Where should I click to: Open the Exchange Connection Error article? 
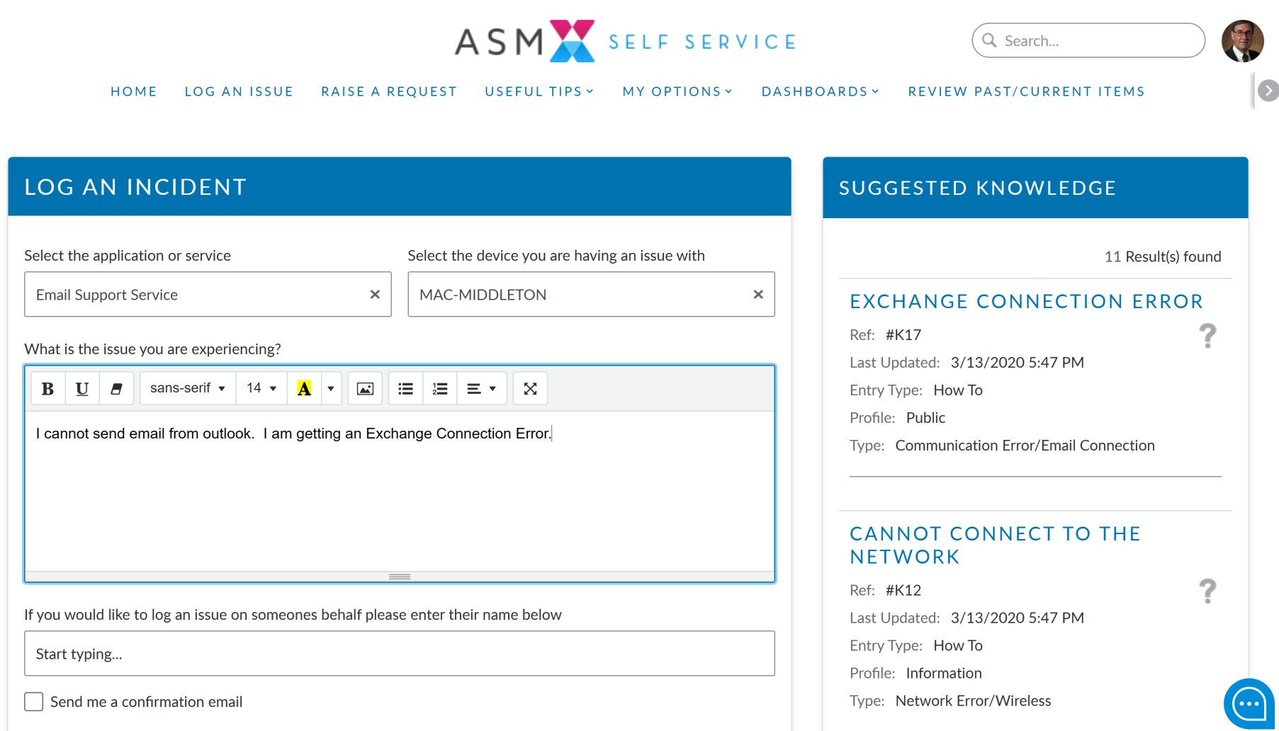pos(1026,301)
